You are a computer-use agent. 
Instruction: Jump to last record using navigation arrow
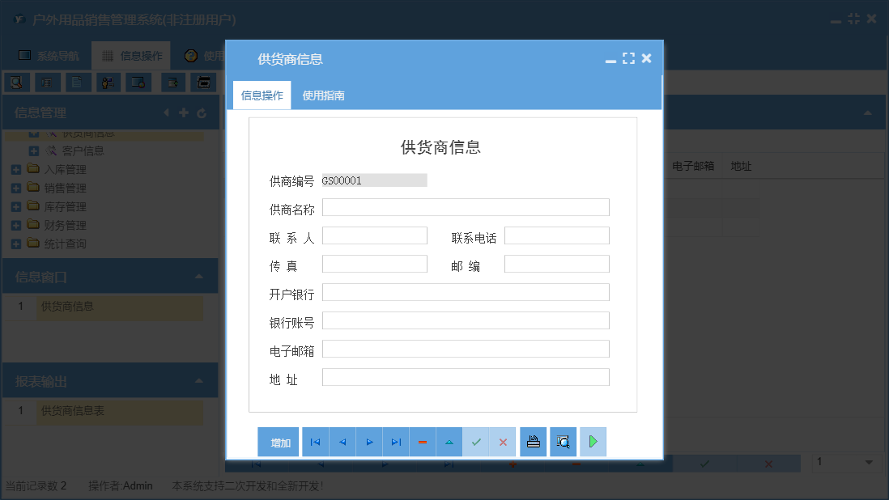coord(394,442)
